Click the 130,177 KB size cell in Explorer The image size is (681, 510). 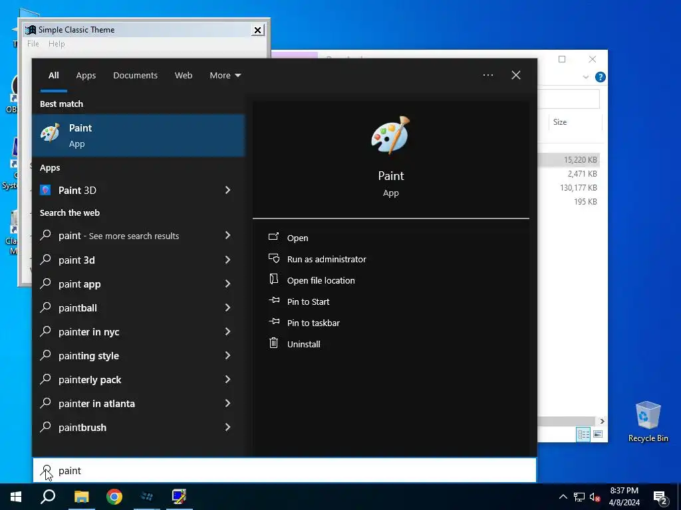pyautogui.click(x=578, y=188)
